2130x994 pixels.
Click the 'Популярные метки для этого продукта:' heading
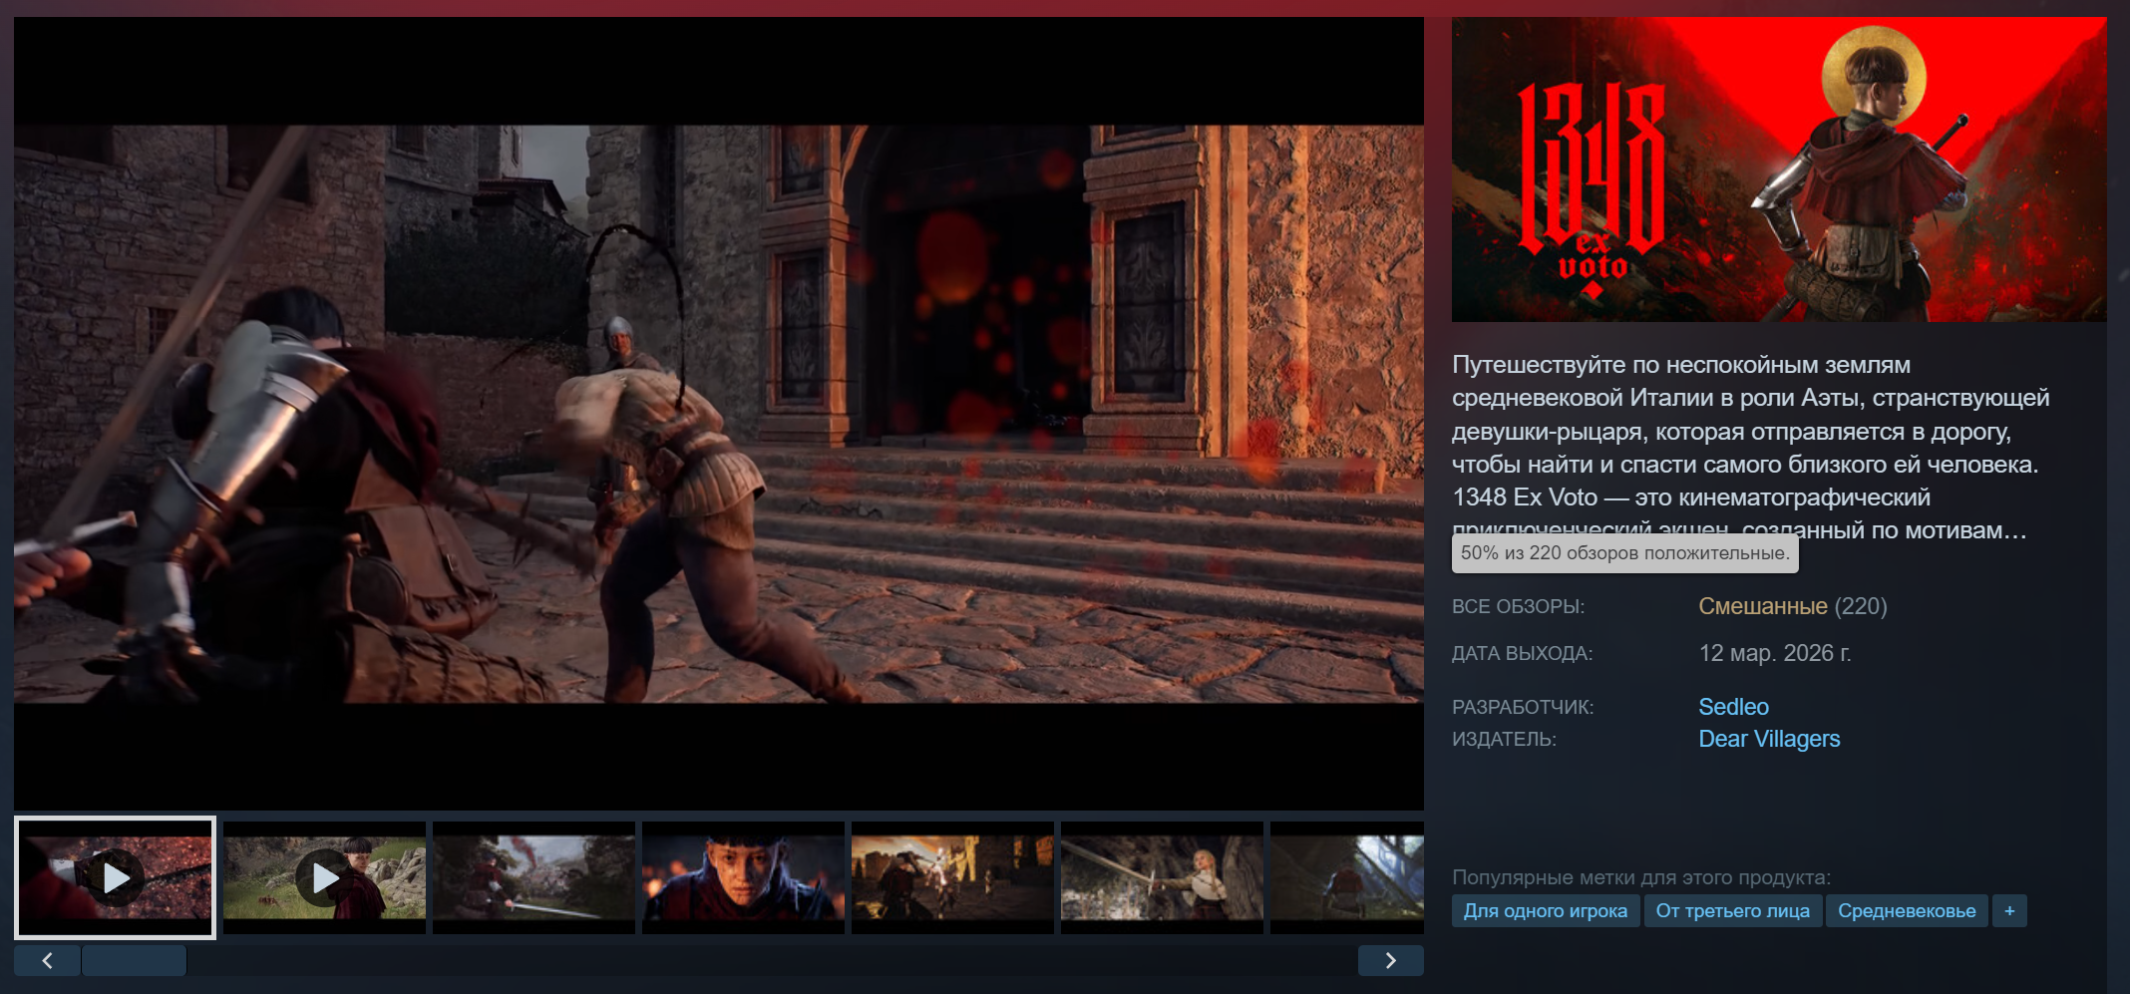1641,877
